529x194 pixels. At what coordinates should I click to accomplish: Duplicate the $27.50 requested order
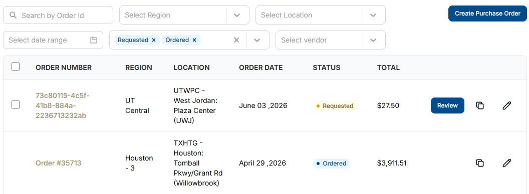click(x=480, y=105)
